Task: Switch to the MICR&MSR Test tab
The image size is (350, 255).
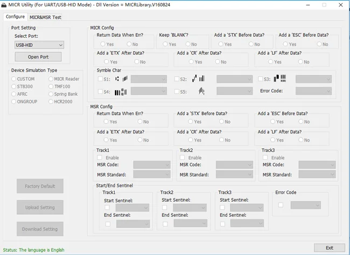Action: coord(45,17)
